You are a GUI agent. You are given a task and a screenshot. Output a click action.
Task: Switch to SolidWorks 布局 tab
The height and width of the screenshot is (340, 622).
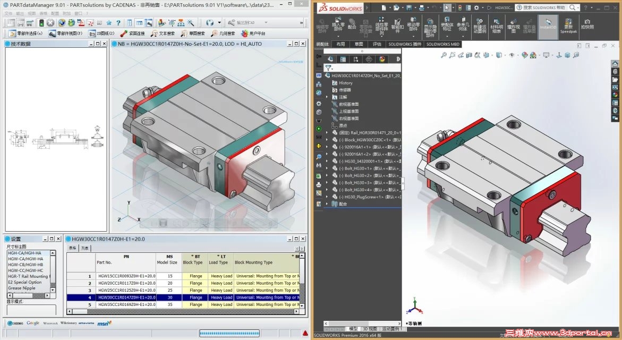341,44
